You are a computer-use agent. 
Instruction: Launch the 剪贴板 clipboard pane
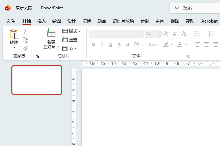(37, 57)
